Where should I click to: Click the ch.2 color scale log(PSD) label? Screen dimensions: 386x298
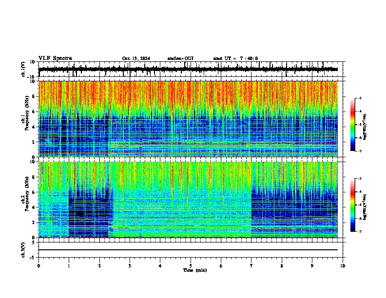pos(365,207)
